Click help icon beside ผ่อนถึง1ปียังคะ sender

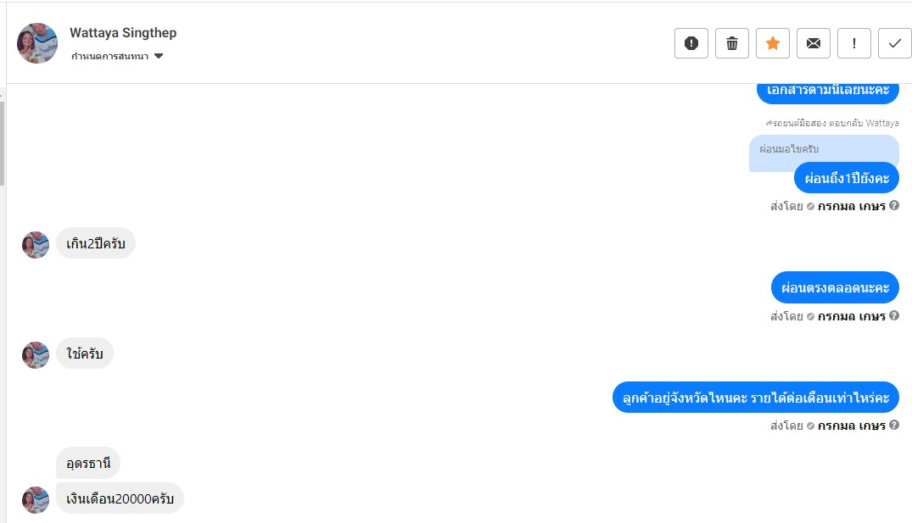894,205
